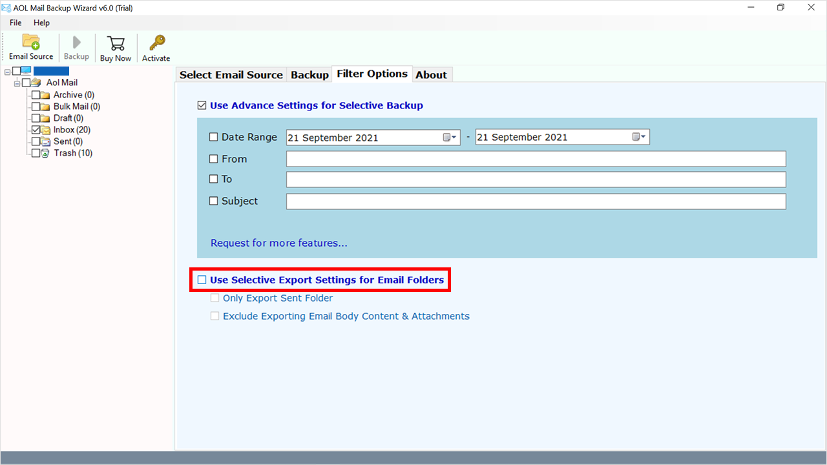Uncheck the Inbox (20) checkbox
The image size is (827, 465).
36,130
